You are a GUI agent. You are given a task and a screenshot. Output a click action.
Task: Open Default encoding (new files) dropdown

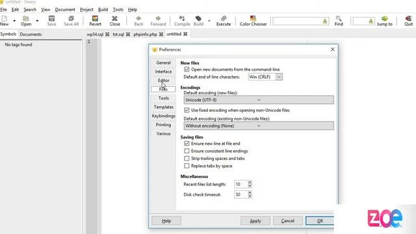[x=259, y=100]
